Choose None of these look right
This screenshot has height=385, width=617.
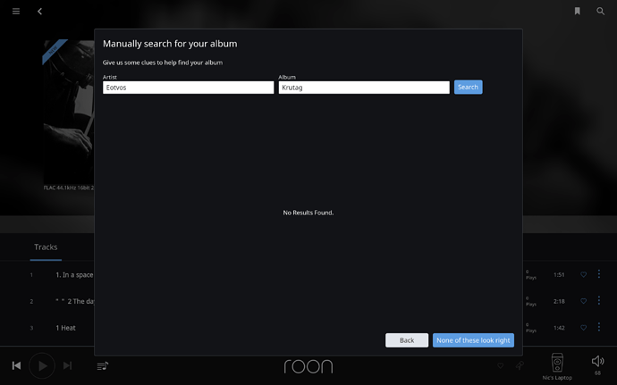coord(473,340)
